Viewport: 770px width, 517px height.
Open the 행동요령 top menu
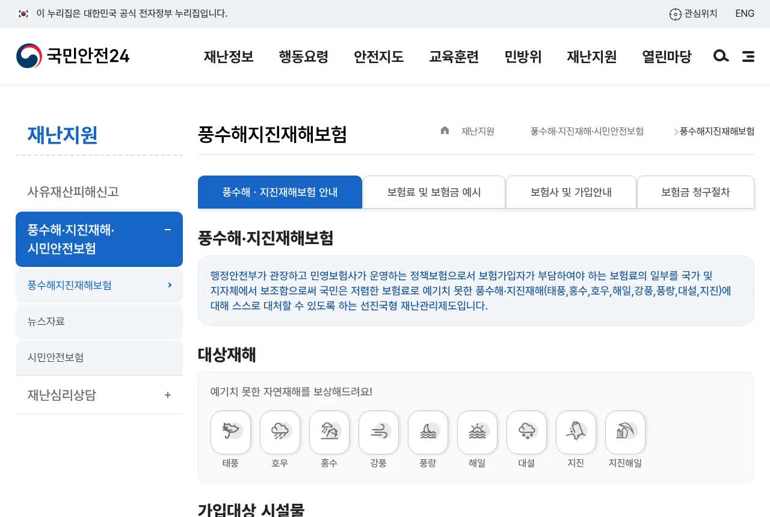point(304,57)
